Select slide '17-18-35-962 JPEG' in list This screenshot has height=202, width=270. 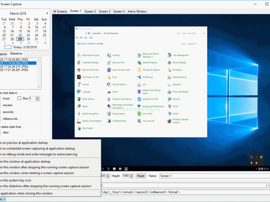pos(18,60)
